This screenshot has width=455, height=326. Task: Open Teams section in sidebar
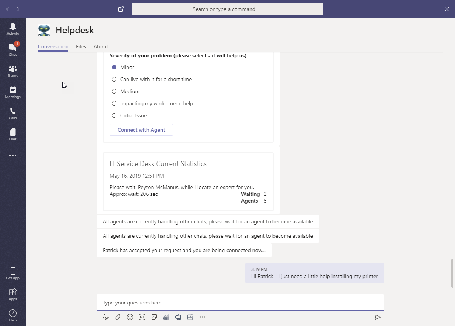pyautogui.click(x=13, y=71)
